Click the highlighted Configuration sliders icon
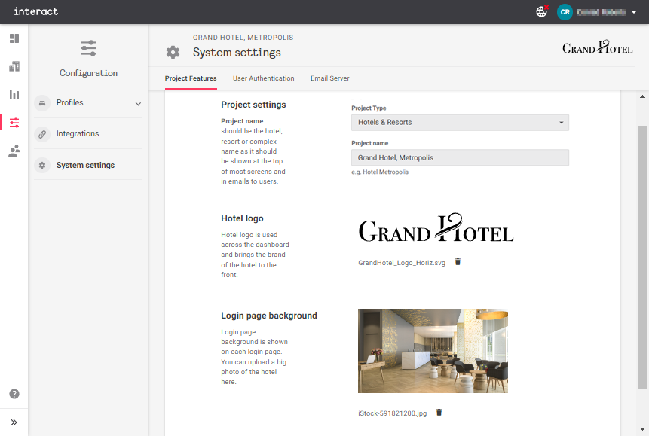 coord(14,122)
